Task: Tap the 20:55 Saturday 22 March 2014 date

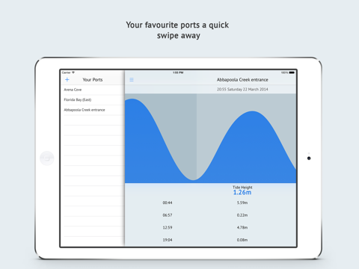Action: [x=242, y=89]
